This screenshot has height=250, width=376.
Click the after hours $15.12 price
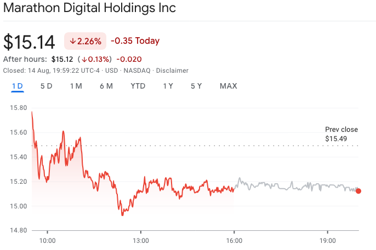tap(62, 59)
